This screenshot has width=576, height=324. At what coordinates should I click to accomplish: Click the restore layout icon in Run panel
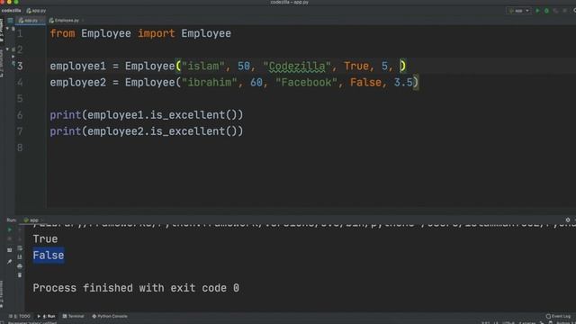point(10,250)
